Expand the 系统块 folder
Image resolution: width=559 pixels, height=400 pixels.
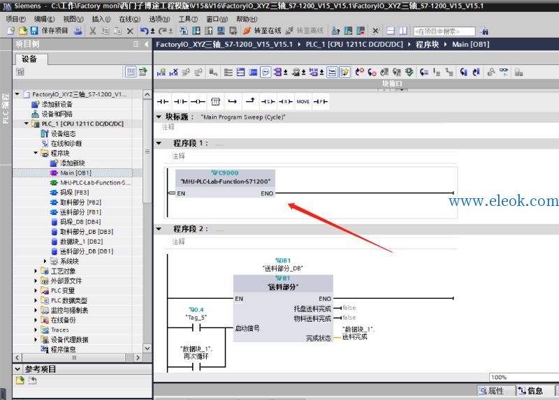coord(45,261)
